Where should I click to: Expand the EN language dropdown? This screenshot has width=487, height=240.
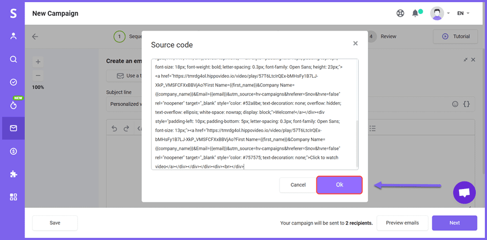(463, 13)
